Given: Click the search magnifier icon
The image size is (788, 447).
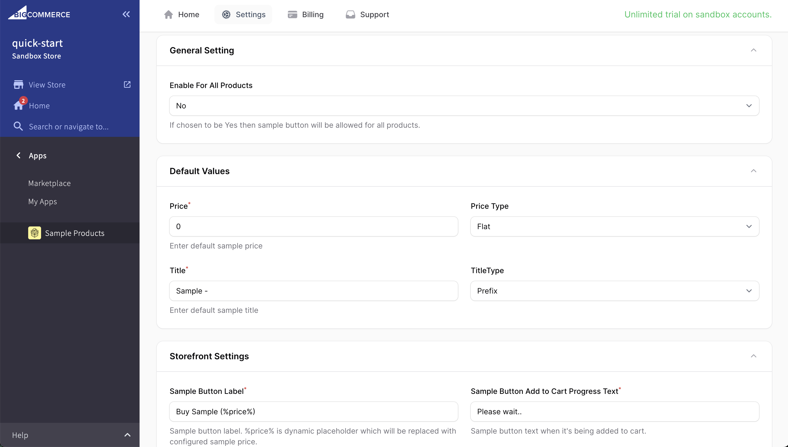Looking at the screenshot, I should [x=18, y=126].
